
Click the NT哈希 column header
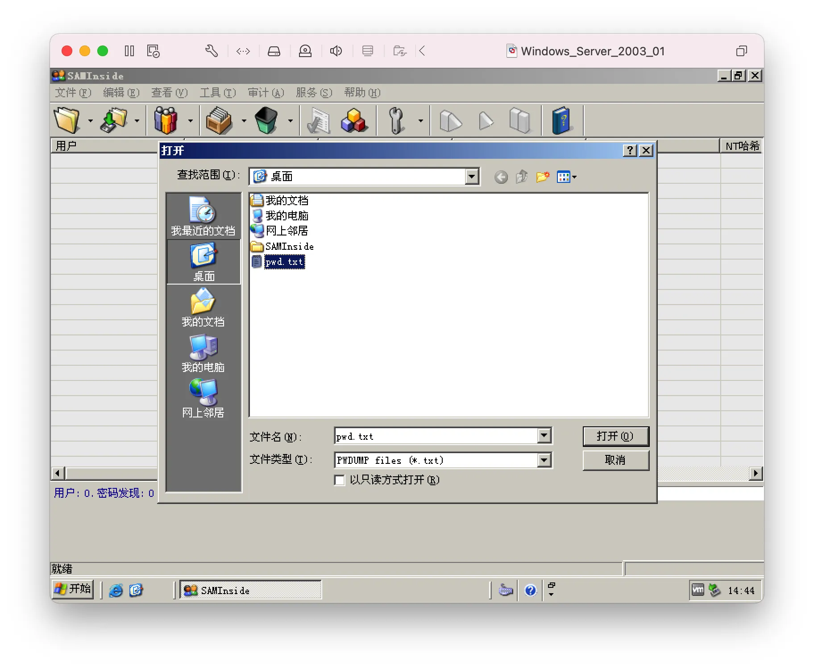tap(742, 146)
